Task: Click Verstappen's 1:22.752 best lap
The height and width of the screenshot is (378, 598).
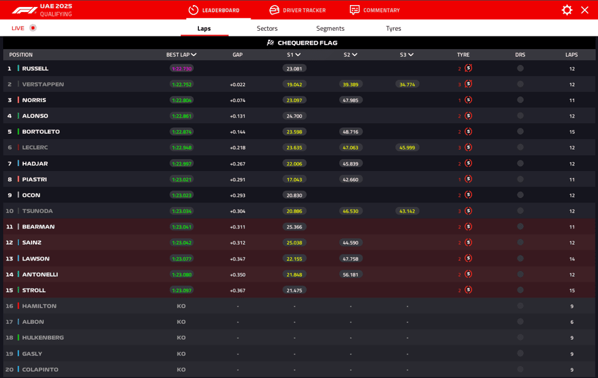Action: (181, 84)
